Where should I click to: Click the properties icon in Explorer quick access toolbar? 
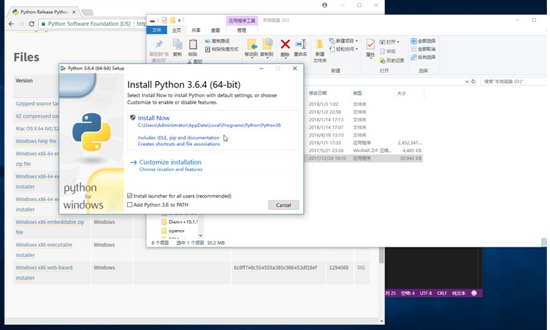click(164, 20)
